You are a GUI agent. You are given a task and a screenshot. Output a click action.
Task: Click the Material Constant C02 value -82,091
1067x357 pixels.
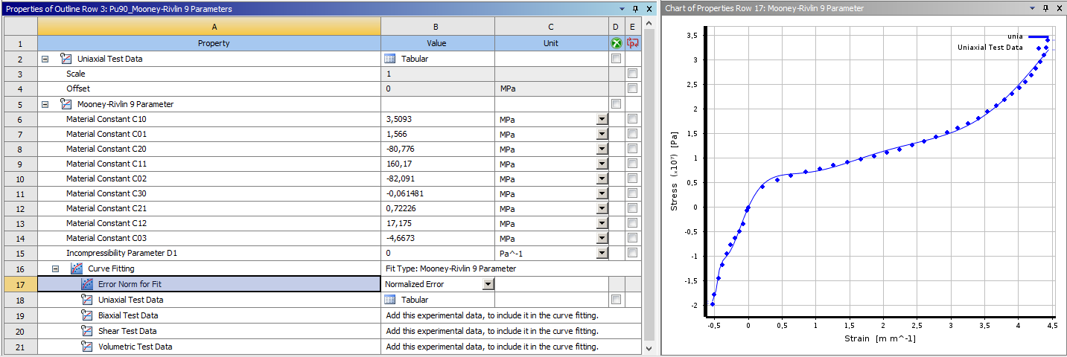pos(438,178)
